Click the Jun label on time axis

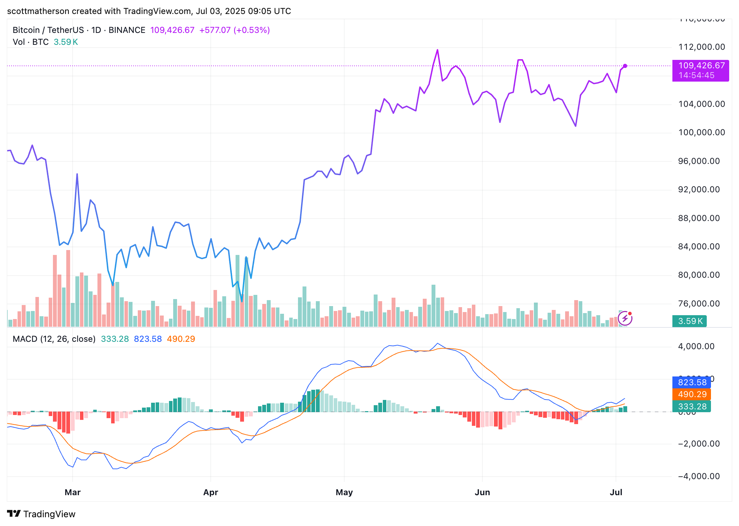tap(482, 492)
